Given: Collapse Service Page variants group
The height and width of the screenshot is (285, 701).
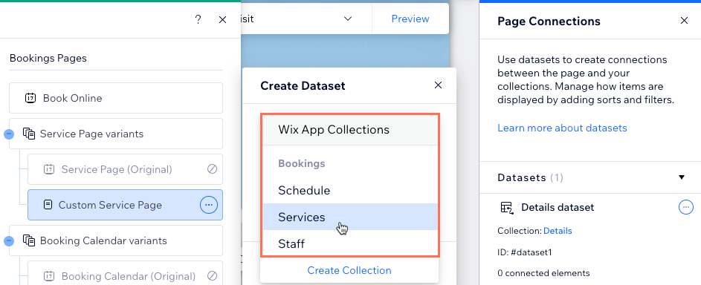Looking at the screenshot, I should (x=9, y=134).
